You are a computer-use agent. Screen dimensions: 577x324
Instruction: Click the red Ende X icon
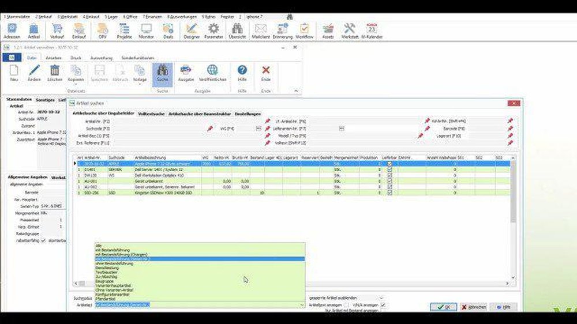pyautogui.click(x=265, y=73)
